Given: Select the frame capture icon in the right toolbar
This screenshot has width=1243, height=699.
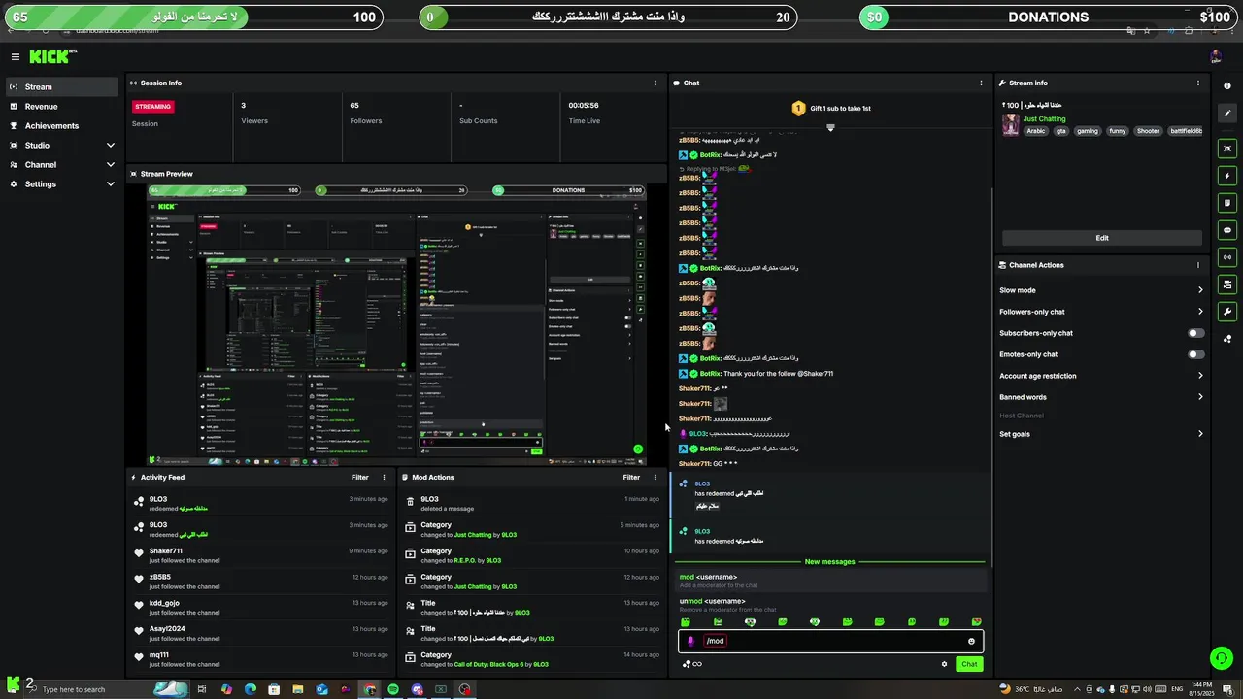Looking at the screenshot, I should [1227, 149].
